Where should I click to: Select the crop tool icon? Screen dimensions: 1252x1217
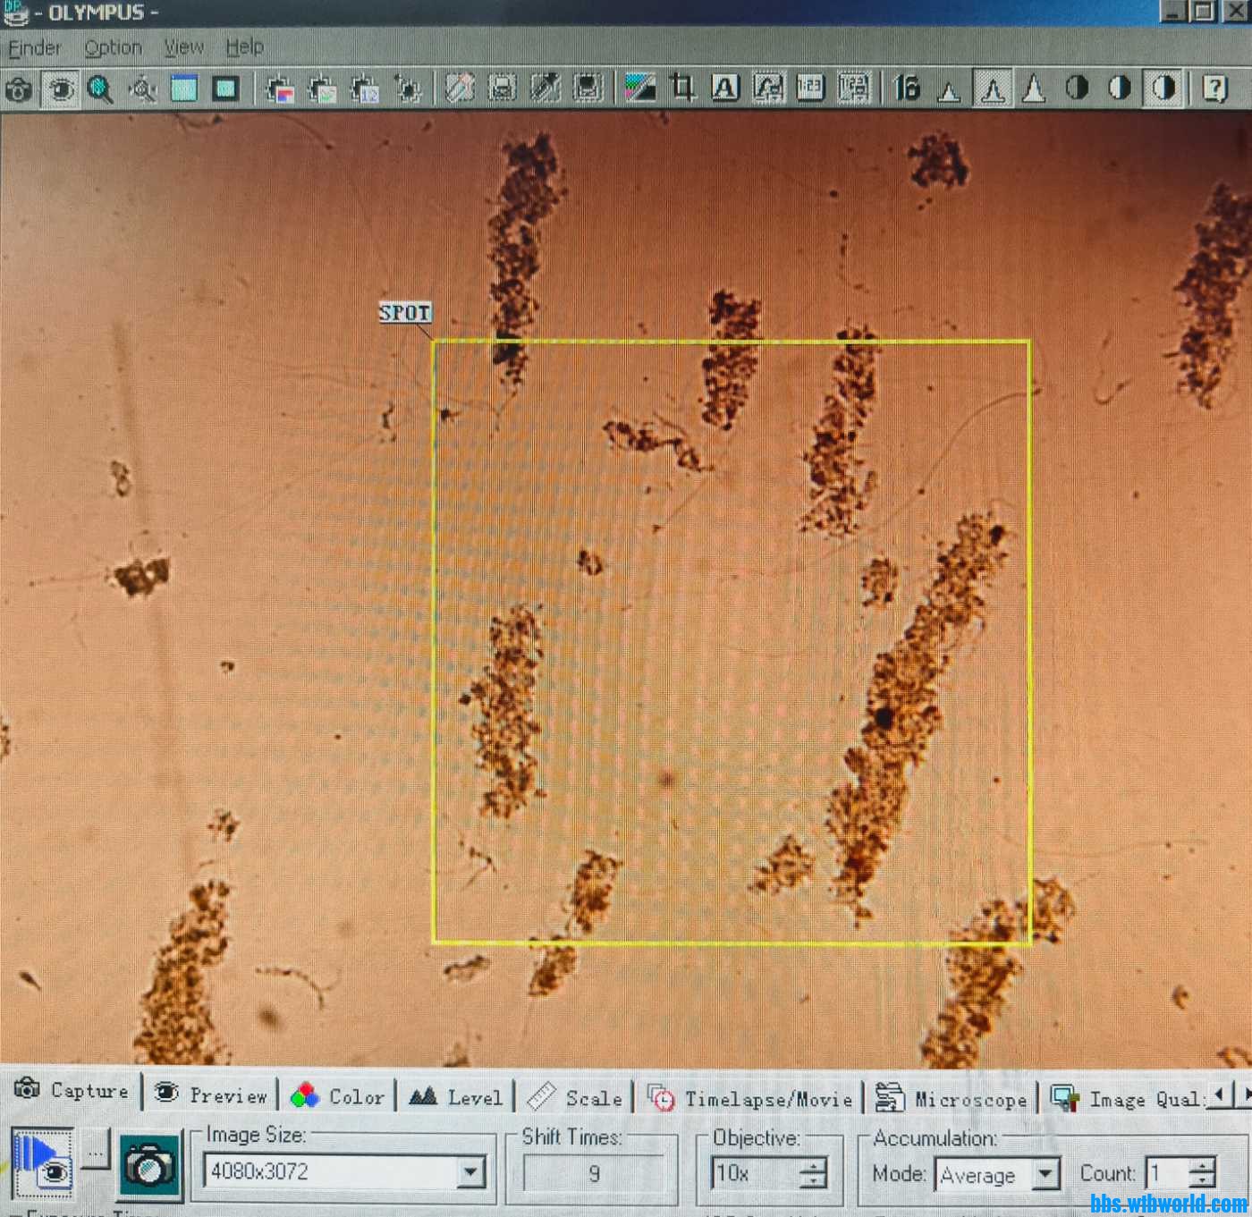682,88
